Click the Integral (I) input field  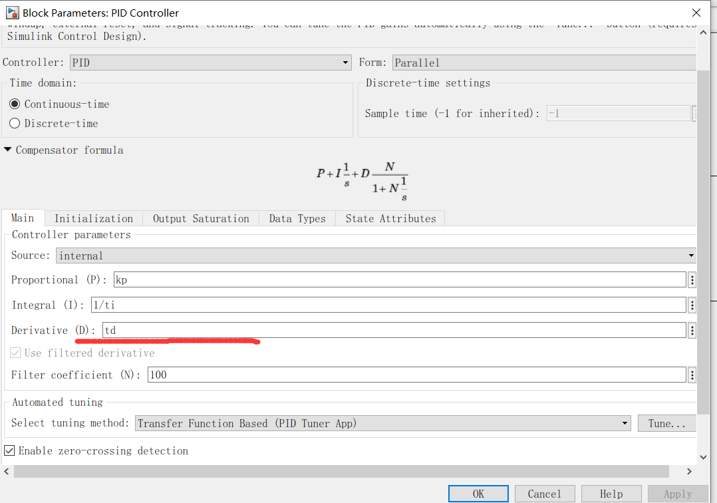(388, 305)
